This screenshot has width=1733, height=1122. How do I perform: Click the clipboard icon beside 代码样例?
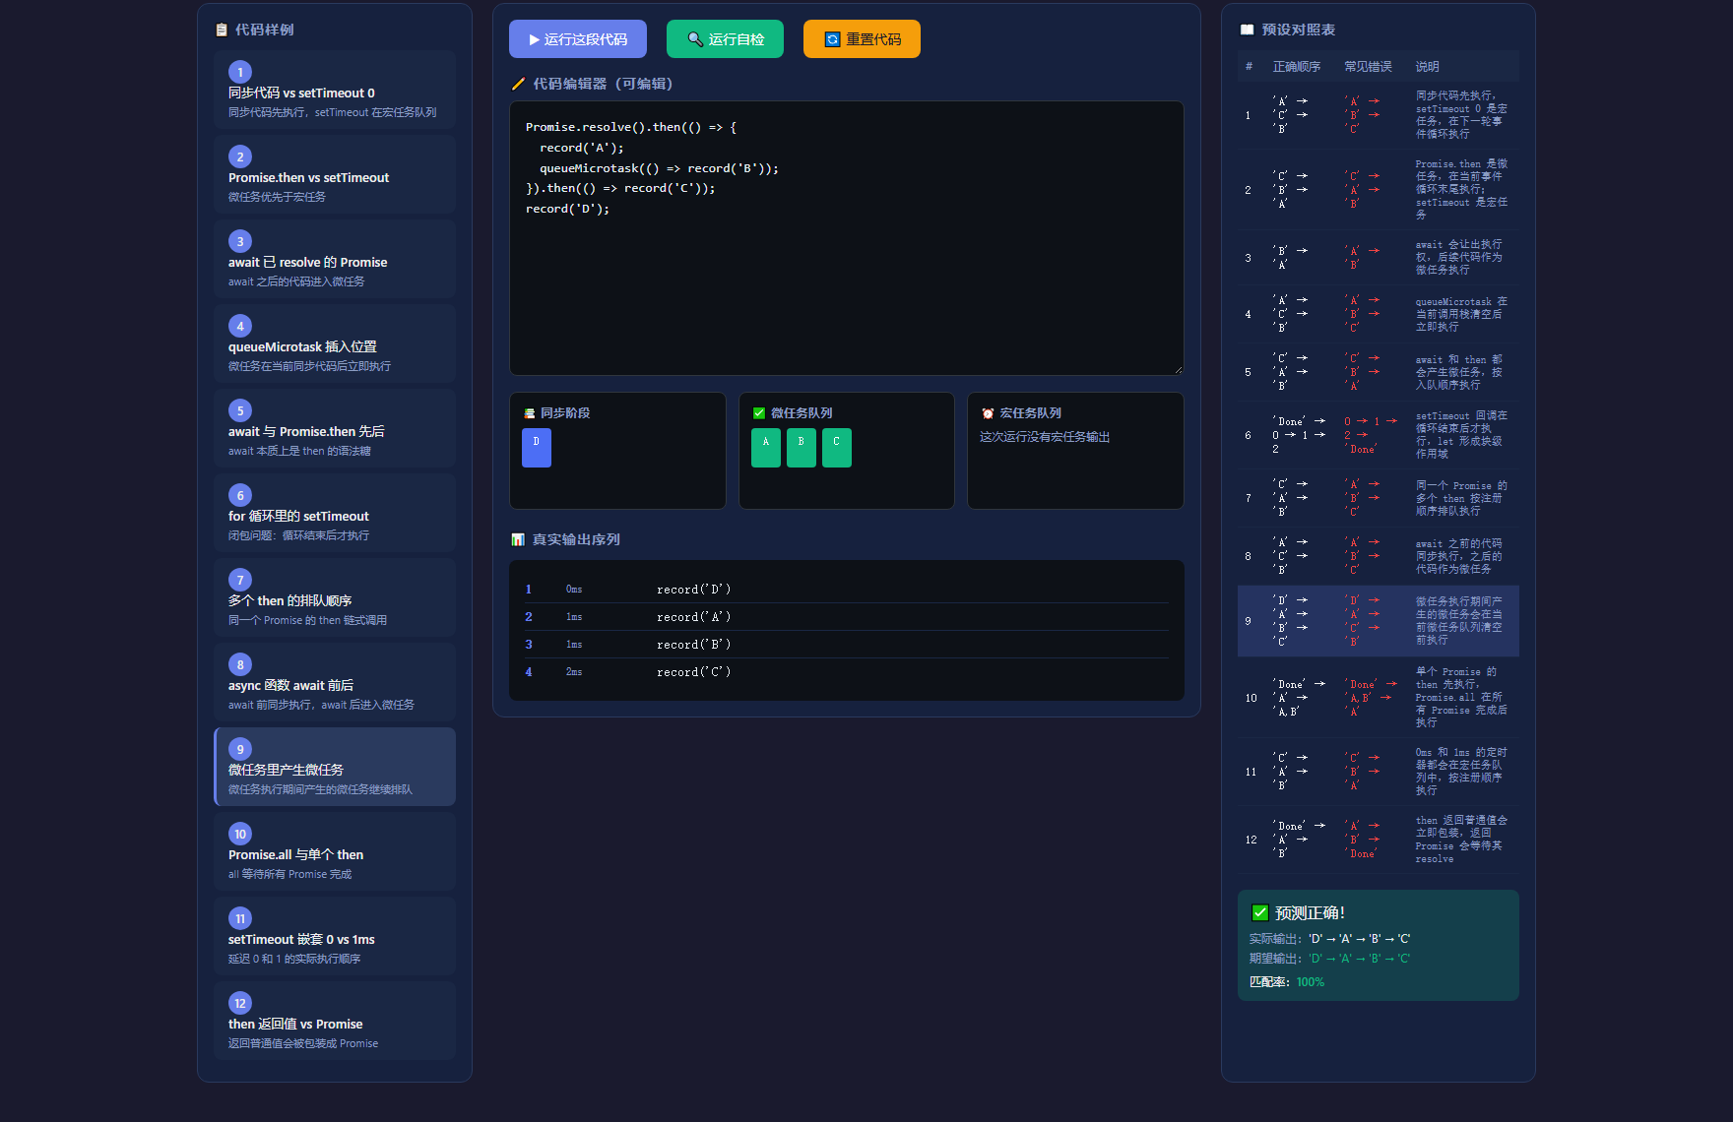(x=222, y=30)
